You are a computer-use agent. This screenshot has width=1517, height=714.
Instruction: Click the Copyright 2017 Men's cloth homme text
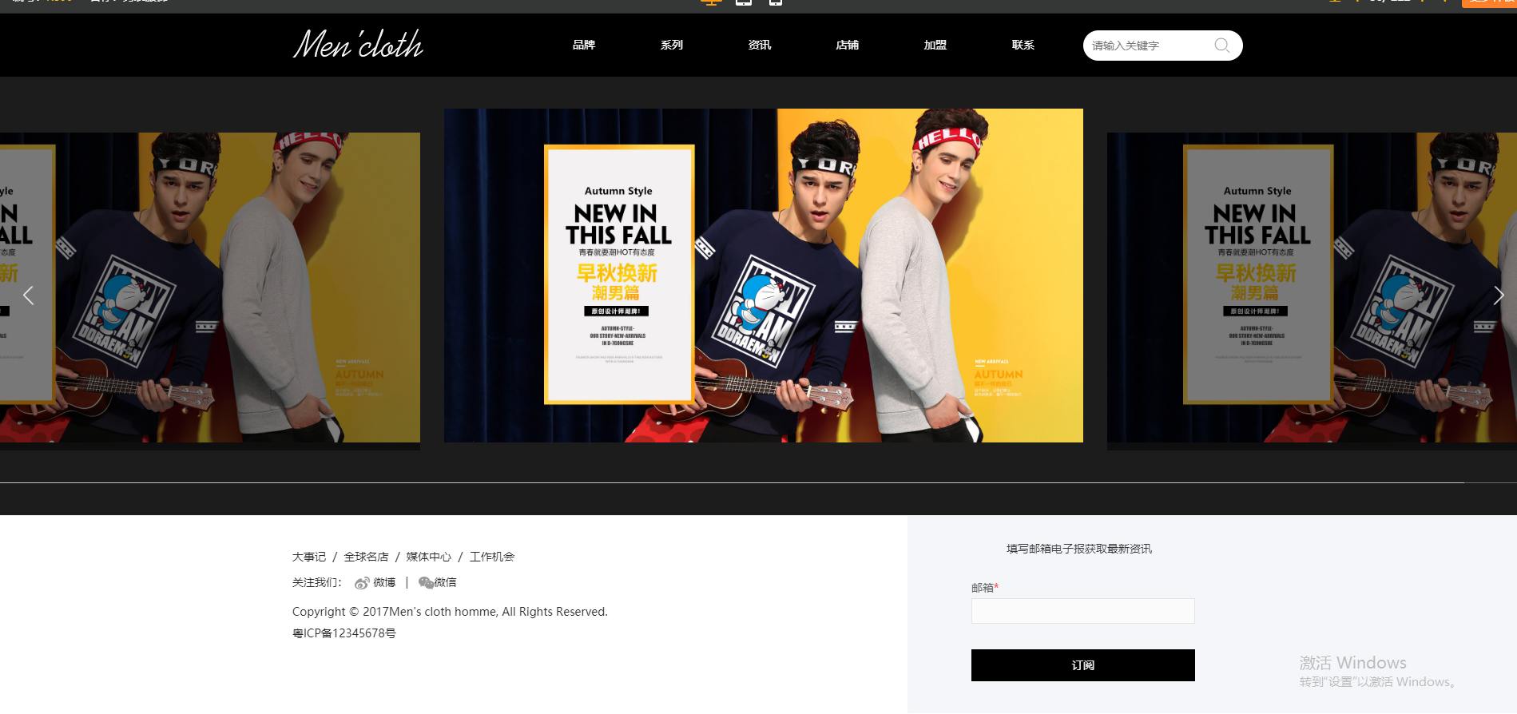(450, 612)
